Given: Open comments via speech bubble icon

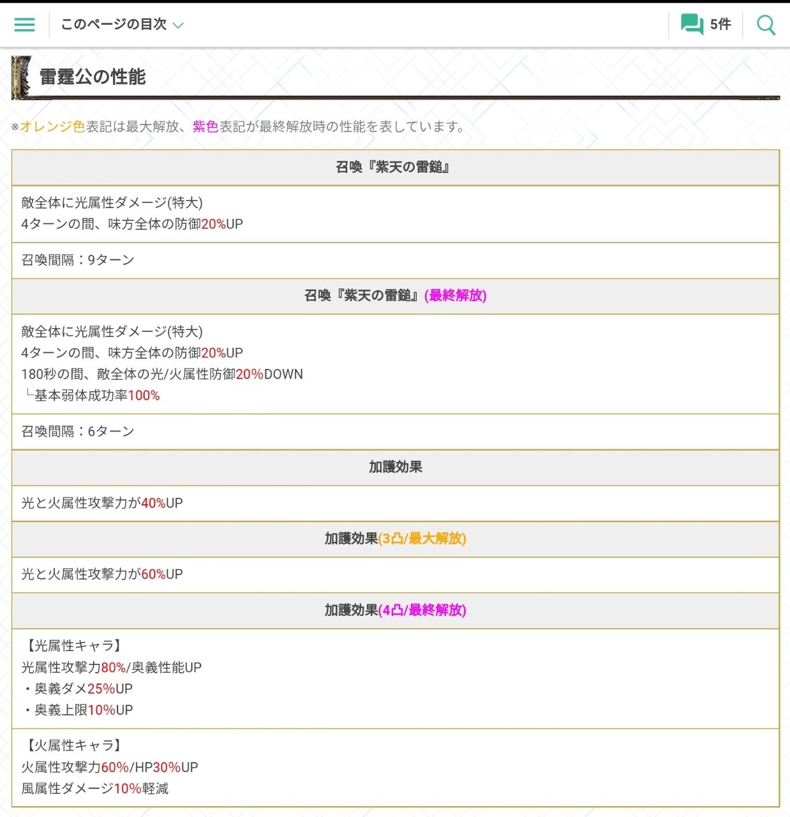Looking at the screenshot, I should tap(691, 25).
